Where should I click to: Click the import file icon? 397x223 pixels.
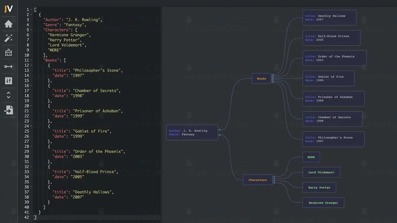coord(8,110)
